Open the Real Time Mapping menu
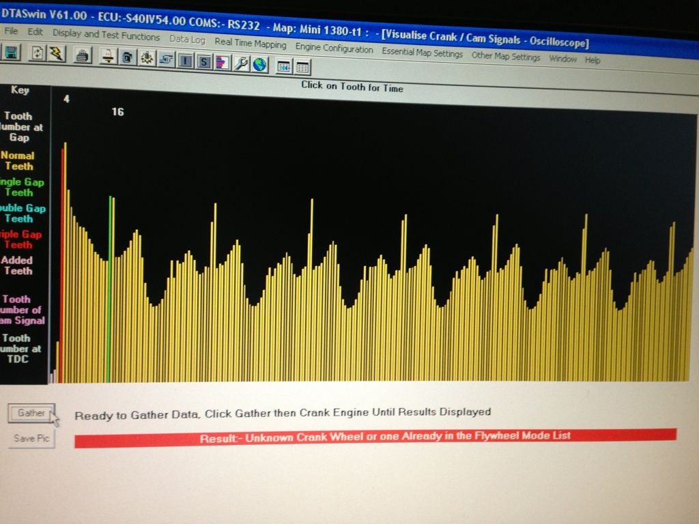Image resolution: width=699 pixels, height=524 pixels. 250,44
